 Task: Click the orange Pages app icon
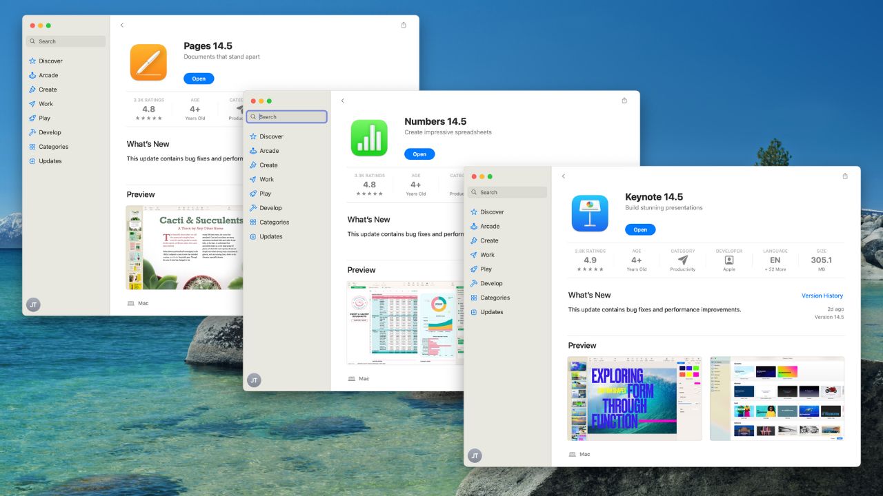click(x=148, y=63)
